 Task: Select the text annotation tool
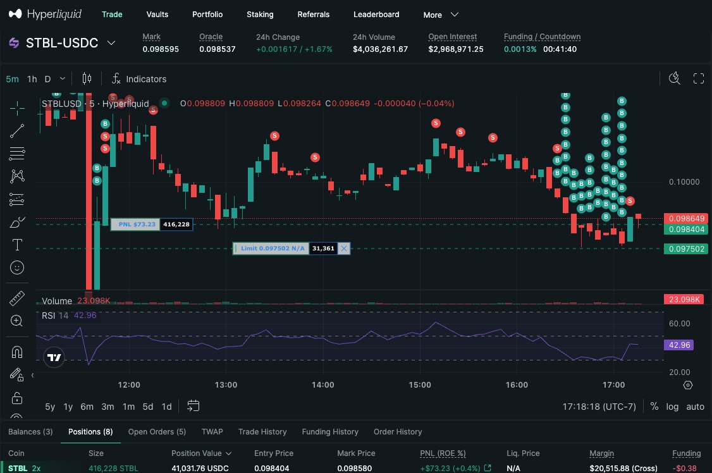[x=17, y=245]
